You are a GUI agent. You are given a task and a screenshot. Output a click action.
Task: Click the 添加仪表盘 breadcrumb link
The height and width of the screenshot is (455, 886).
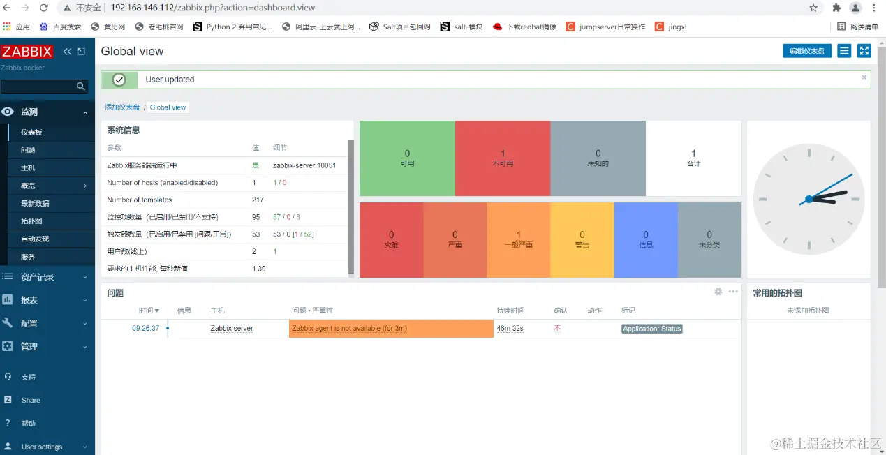tap(122, 107)
